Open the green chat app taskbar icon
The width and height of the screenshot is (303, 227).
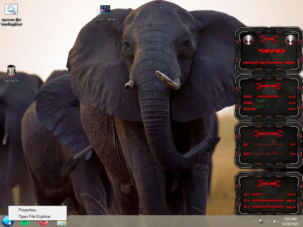[25, 223]
